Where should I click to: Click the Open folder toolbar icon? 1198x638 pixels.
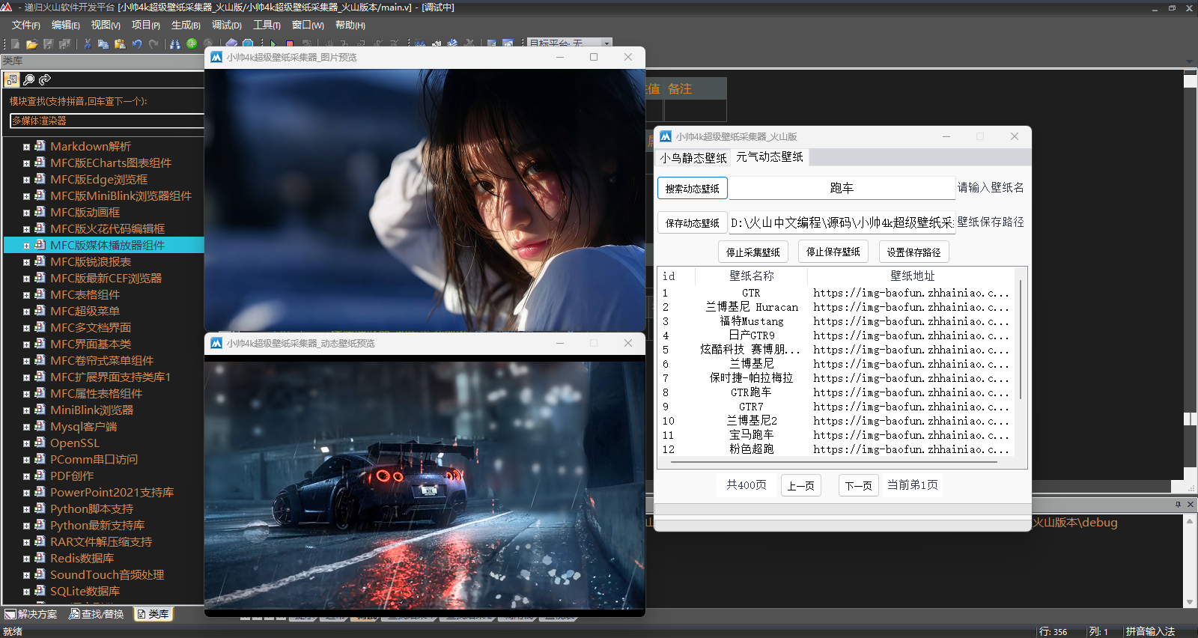pos(31,44)
